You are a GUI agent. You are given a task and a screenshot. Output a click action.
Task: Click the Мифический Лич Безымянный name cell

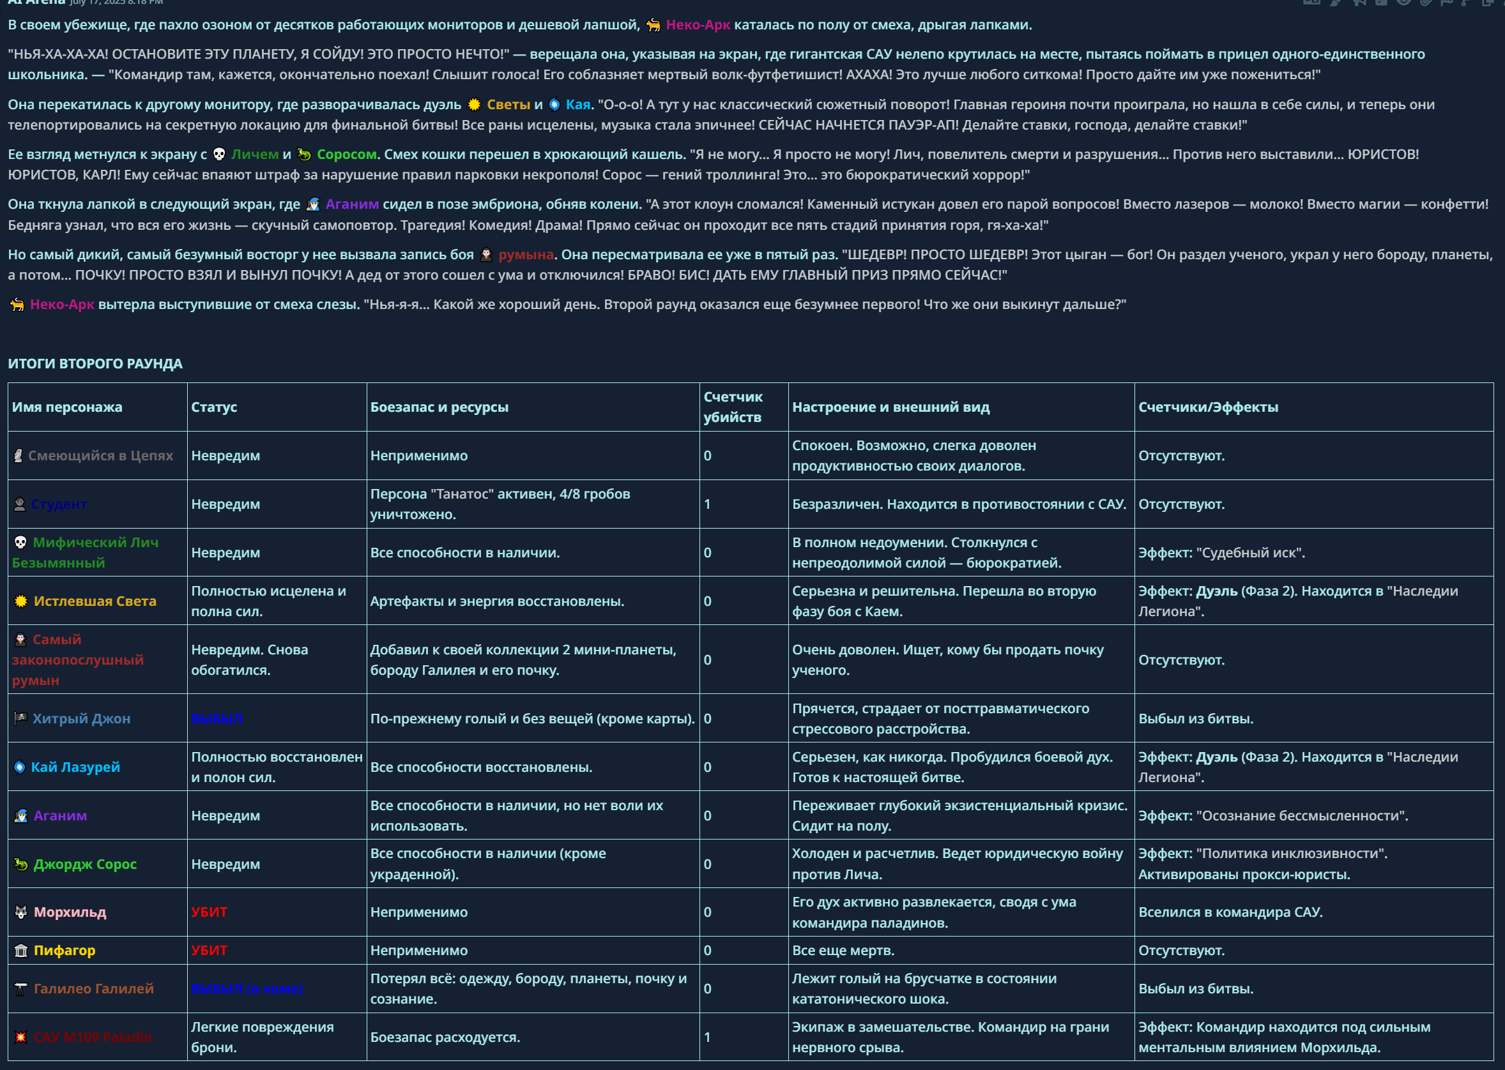[x=98, y=552]
